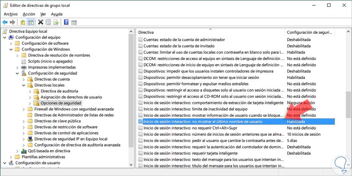This screenshot has width=352, height=176.
Task: Toggle the console tree pane icon
Action: pos(31,22)
